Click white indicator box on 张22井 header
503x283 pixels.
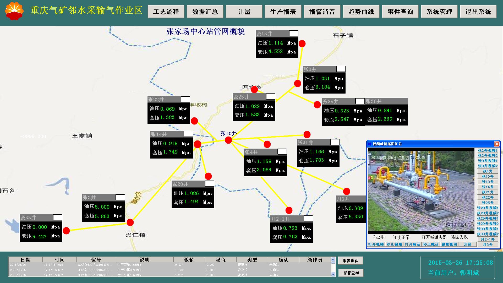point(185,99)
